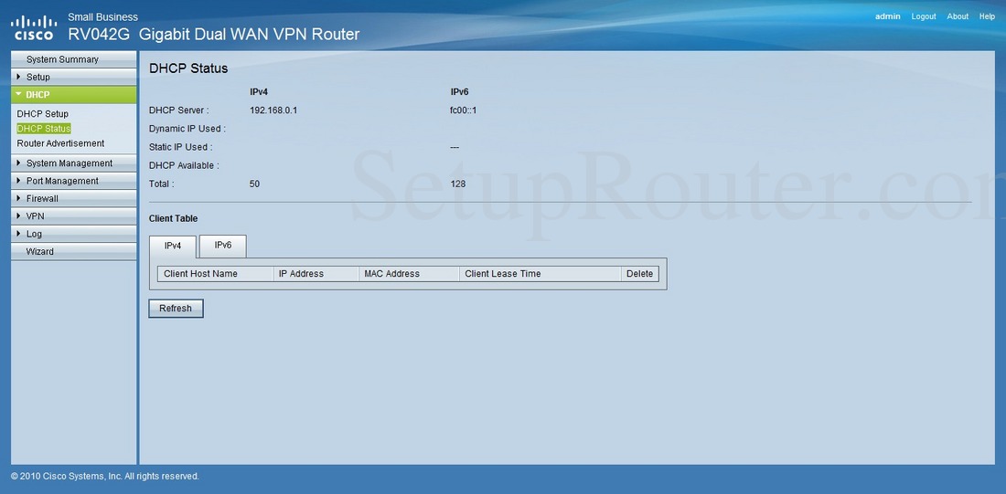Open Router Advertisement page
This screenshot has height=494, width=1006.
(60, 143)
